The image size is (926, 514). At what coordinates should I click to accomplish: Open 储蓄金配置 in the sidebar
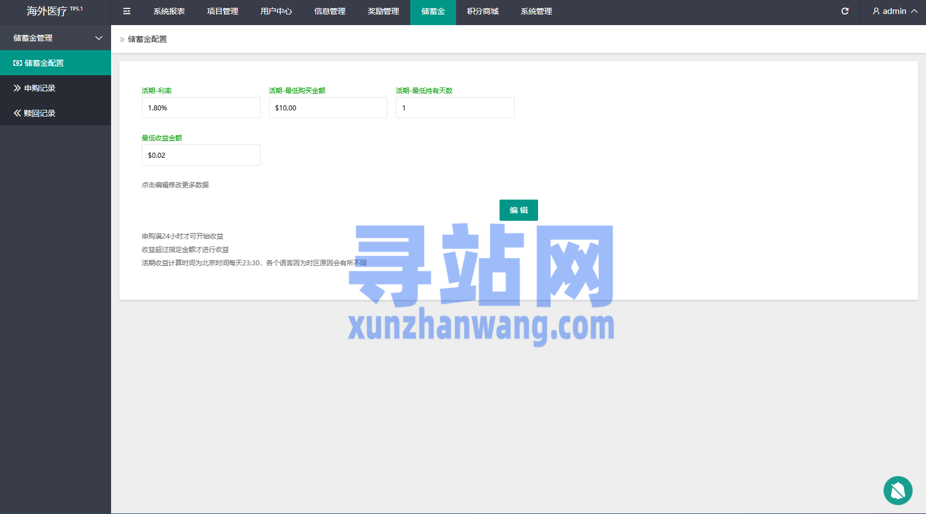tap(55, 63)
